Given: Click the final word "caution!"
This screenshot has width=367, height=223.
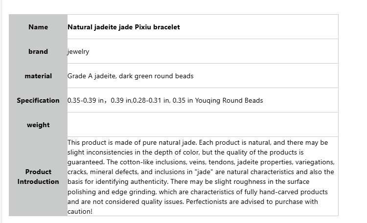Looking at the screenshot, I should pos(80,211).
